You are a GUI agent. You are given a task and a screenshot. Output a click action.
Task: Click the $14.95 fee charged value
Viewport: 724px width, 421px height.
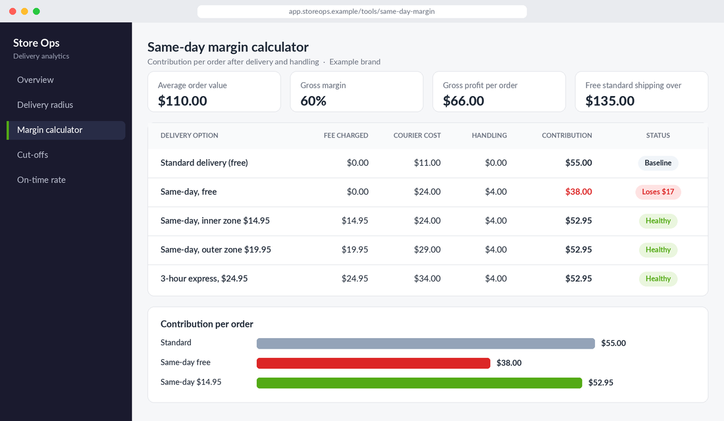(x=355, y=221)
